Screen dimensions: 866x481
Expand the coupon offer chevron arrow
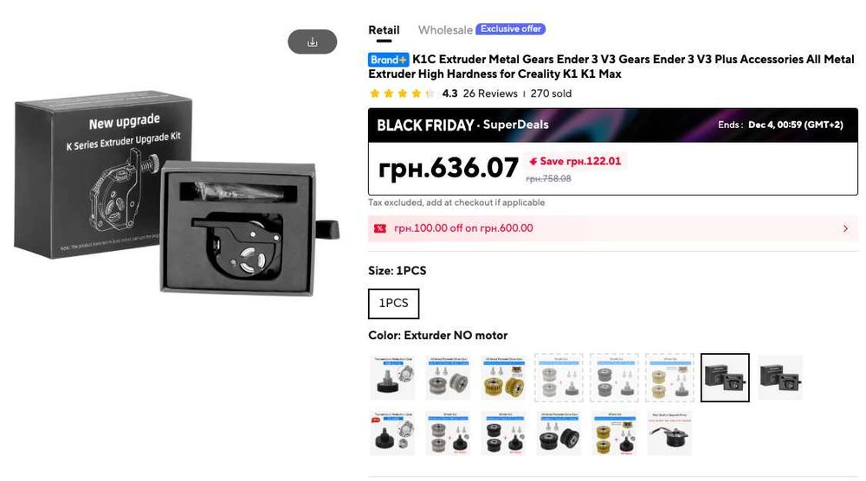pos(845,228)
